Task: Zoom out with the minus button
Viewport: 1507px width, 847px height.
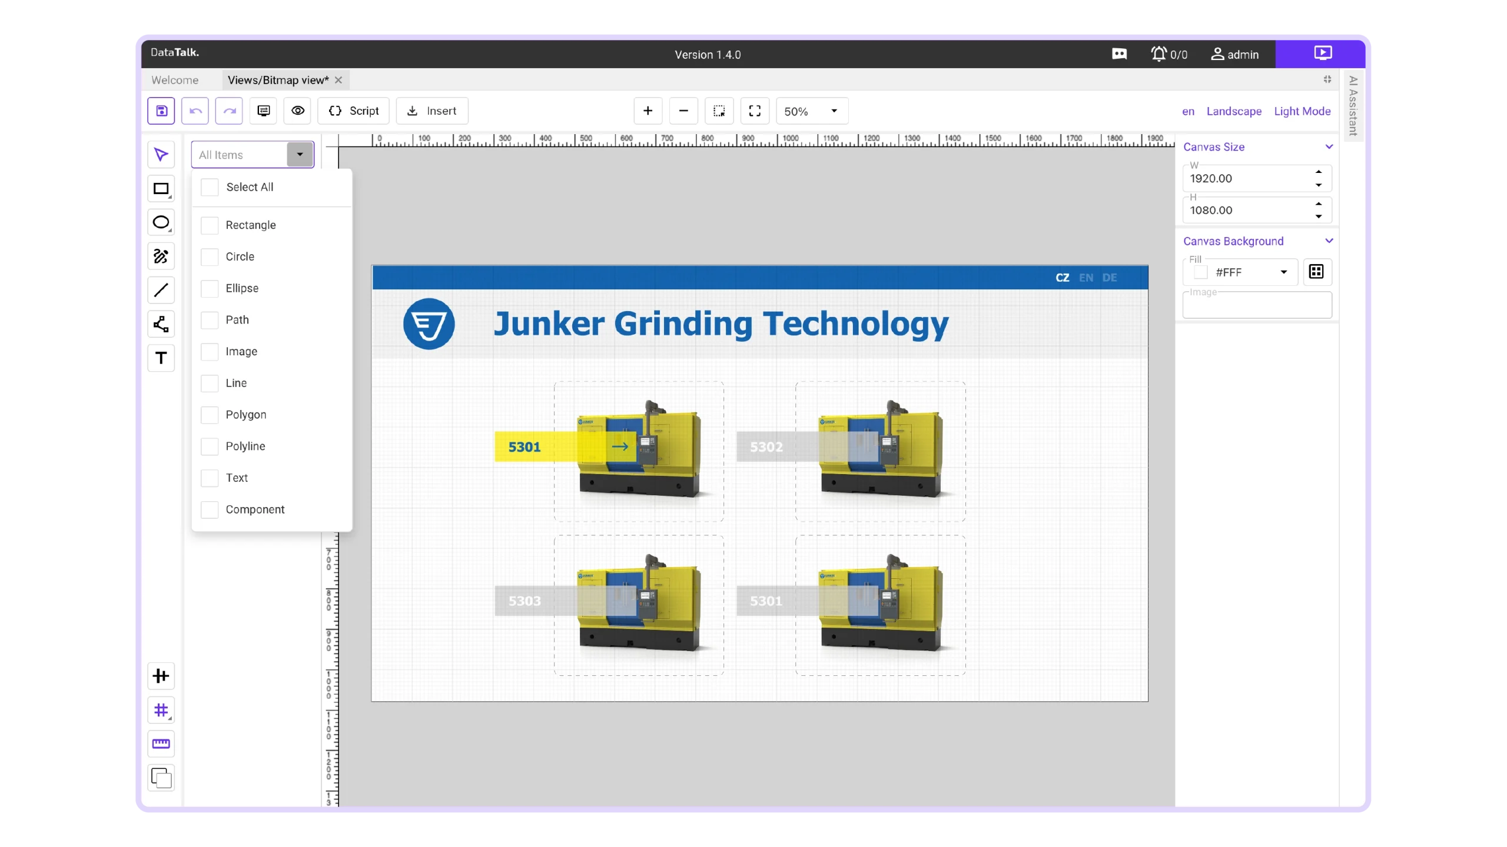Action: point(683,111)
